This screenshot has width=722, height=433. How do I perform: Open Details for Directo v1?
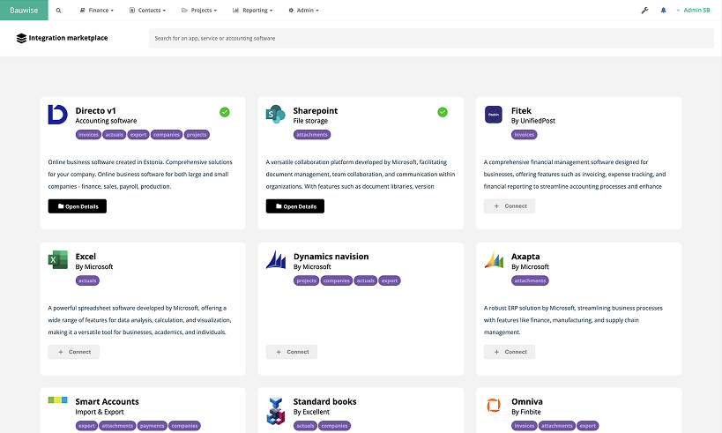[78, 206]
